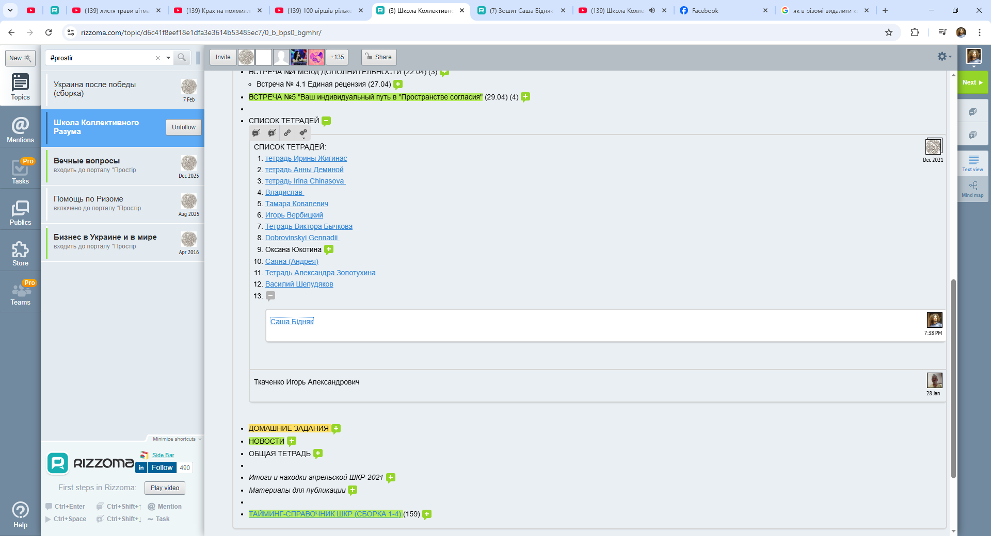Open the Publics section

click(20, 212)
